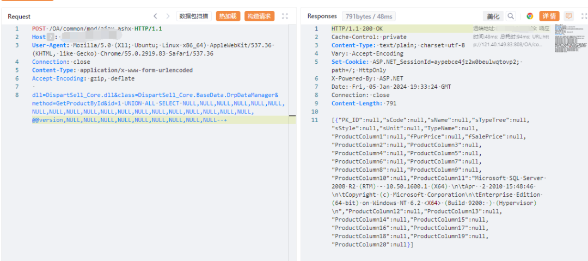Click the POST request line

[x=97, y=28]
